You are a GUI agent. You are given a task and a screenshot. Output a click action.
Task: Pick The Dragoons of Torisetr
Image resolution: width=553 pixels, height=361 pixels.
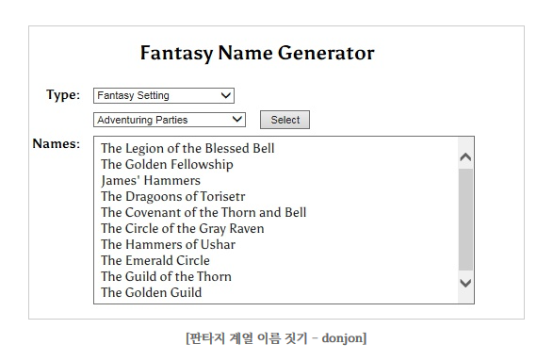(172, 196)
